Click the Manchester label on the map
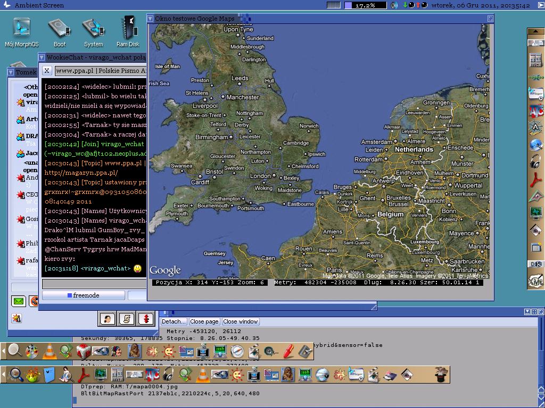 pos(243,98)
